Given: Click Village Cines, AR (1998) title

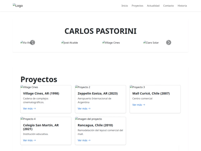Looking at the screenshot, I should point(41,93).
